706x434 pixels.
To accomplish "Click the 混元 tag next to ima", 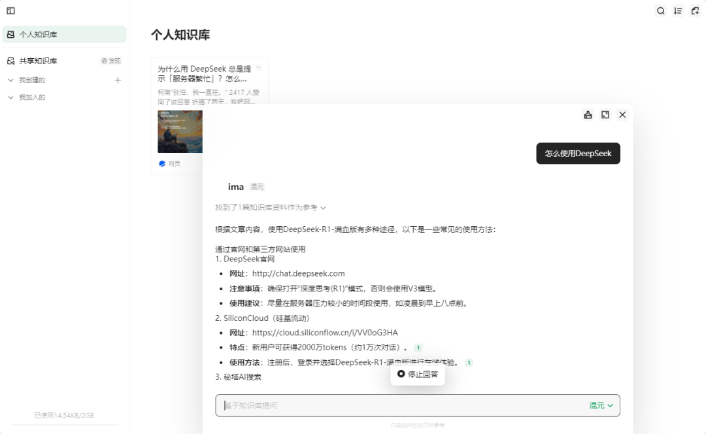I will click(x=257, y=187).
